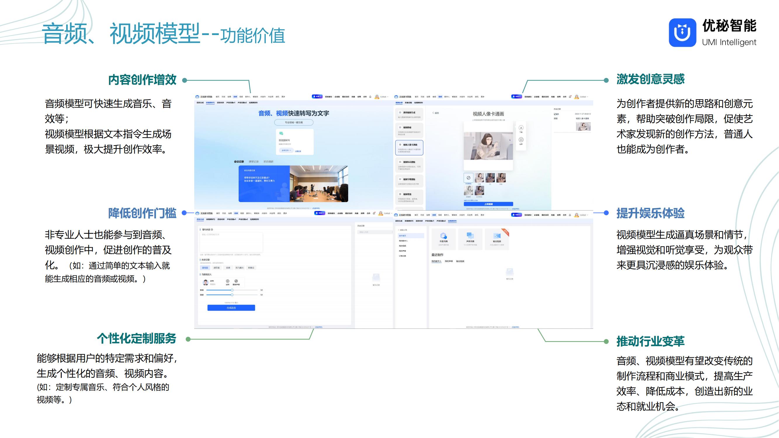
Task: Click the 更换声音 icon to change voice
Action: [237, 281]
